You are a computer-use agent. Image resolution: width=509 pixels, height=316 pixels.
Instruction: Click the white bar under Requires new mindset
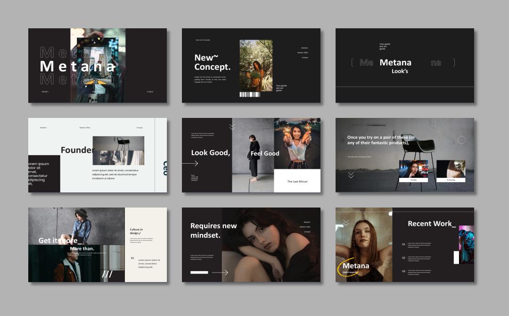(x=199, y=273)
